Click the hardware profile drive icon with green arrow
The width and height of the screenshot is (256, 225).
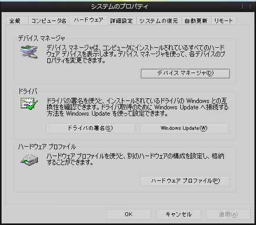[x=29, y=160]
